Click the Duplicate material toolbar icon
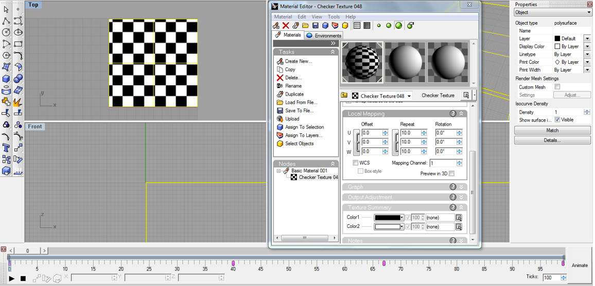The width and height of the screenshot is (595, 286). [296, 25]
